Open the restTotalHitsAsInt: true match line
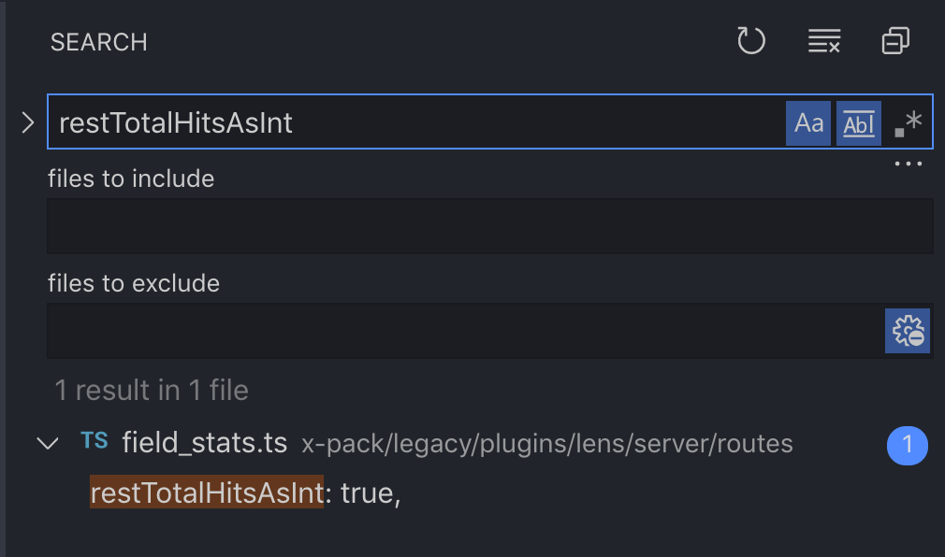The height and width of the screenshot is (557, 945). point(245,493)
